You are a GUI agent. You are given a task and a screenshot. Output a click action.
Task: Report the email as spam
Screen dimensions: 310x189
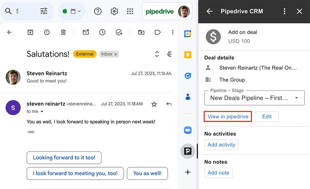point(47,32)
